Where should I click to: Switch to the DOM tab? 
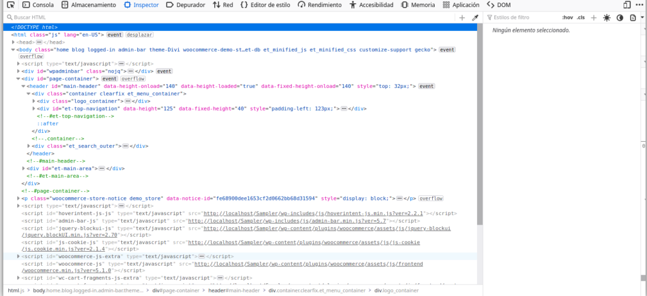[x=499, y=5]
